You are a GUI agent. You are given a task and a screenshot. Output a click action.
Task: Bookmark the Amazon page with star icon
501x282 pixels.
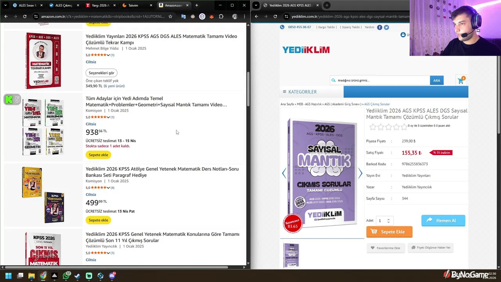tap(170, 16)
